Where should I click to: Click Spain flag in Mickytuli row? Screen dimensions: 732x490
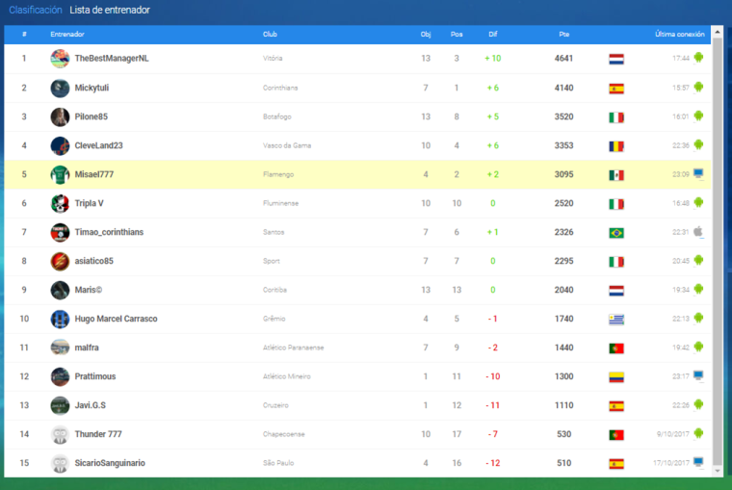616,89
